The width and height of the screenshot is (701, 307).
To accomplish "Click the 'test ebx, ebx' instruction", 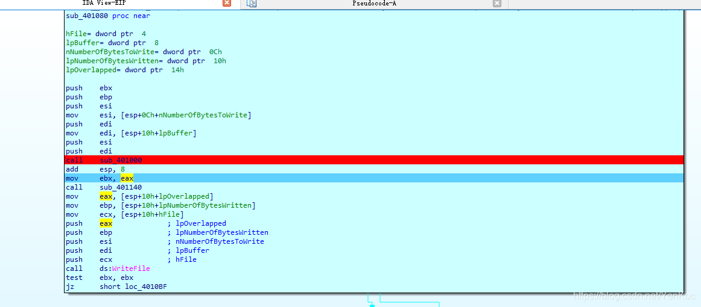I will pos(100,277).
